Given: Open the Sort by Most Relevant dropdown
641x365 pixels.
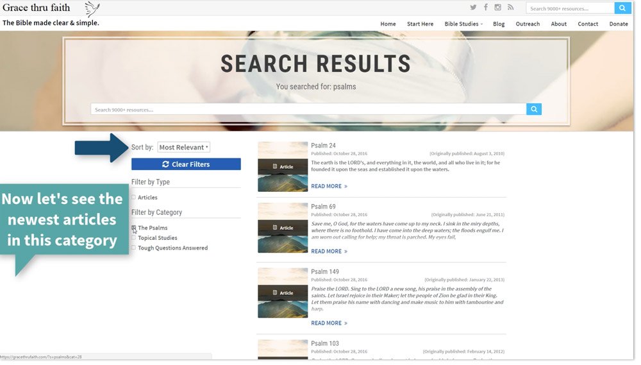Looking at the screenshot, I should (x=183, y=148).
